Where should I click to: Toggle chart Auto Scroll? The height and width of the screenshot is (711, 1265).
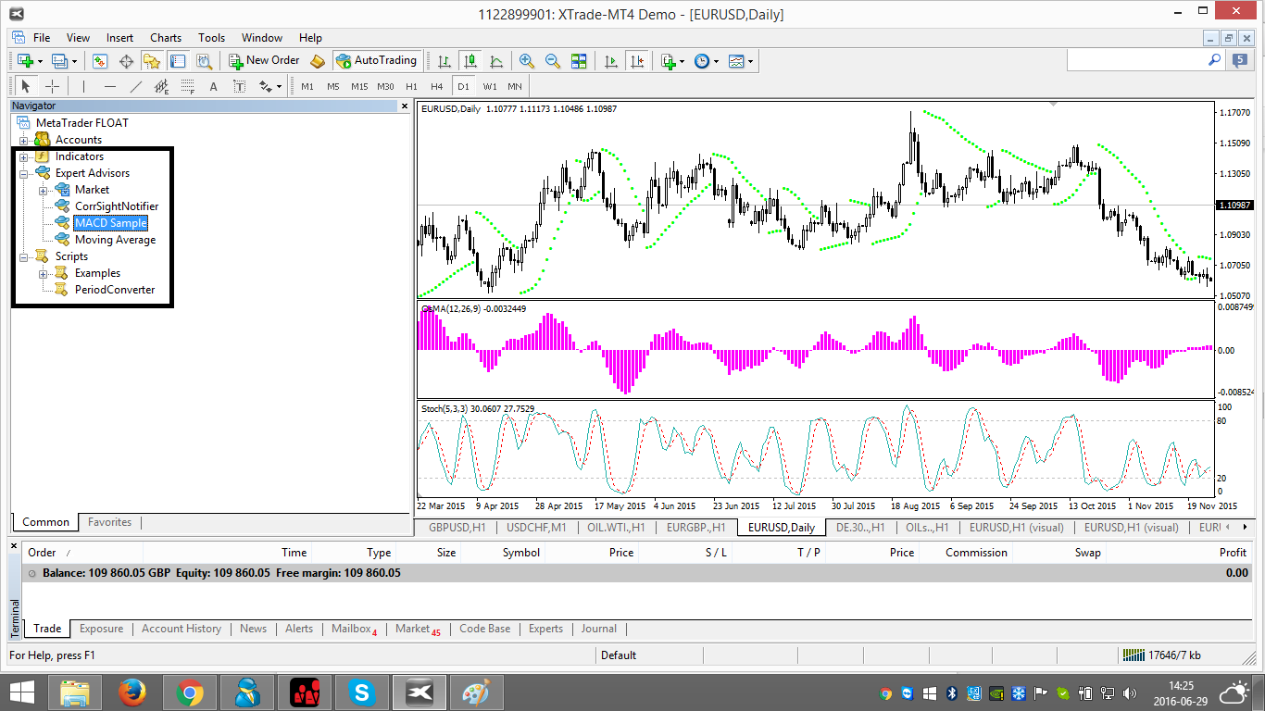pyautogui.click(x=610, y=61)
